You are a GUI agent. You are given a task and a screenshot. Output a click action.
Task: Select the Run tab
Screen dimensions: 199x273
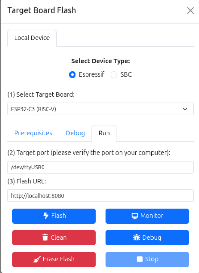pos(104,133)
